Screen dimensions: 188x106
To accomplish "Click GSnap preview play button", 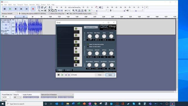I will pyautogui.click(x=62, y=75).
